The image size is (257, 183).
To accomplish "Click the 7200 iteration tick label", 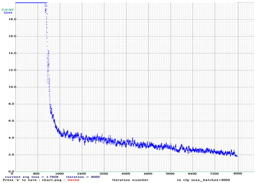I will [x=214, y=174].
